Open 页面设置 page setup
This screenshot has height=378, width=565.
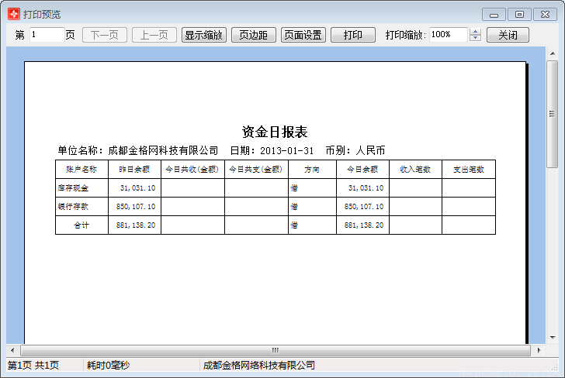coord(303,35)
